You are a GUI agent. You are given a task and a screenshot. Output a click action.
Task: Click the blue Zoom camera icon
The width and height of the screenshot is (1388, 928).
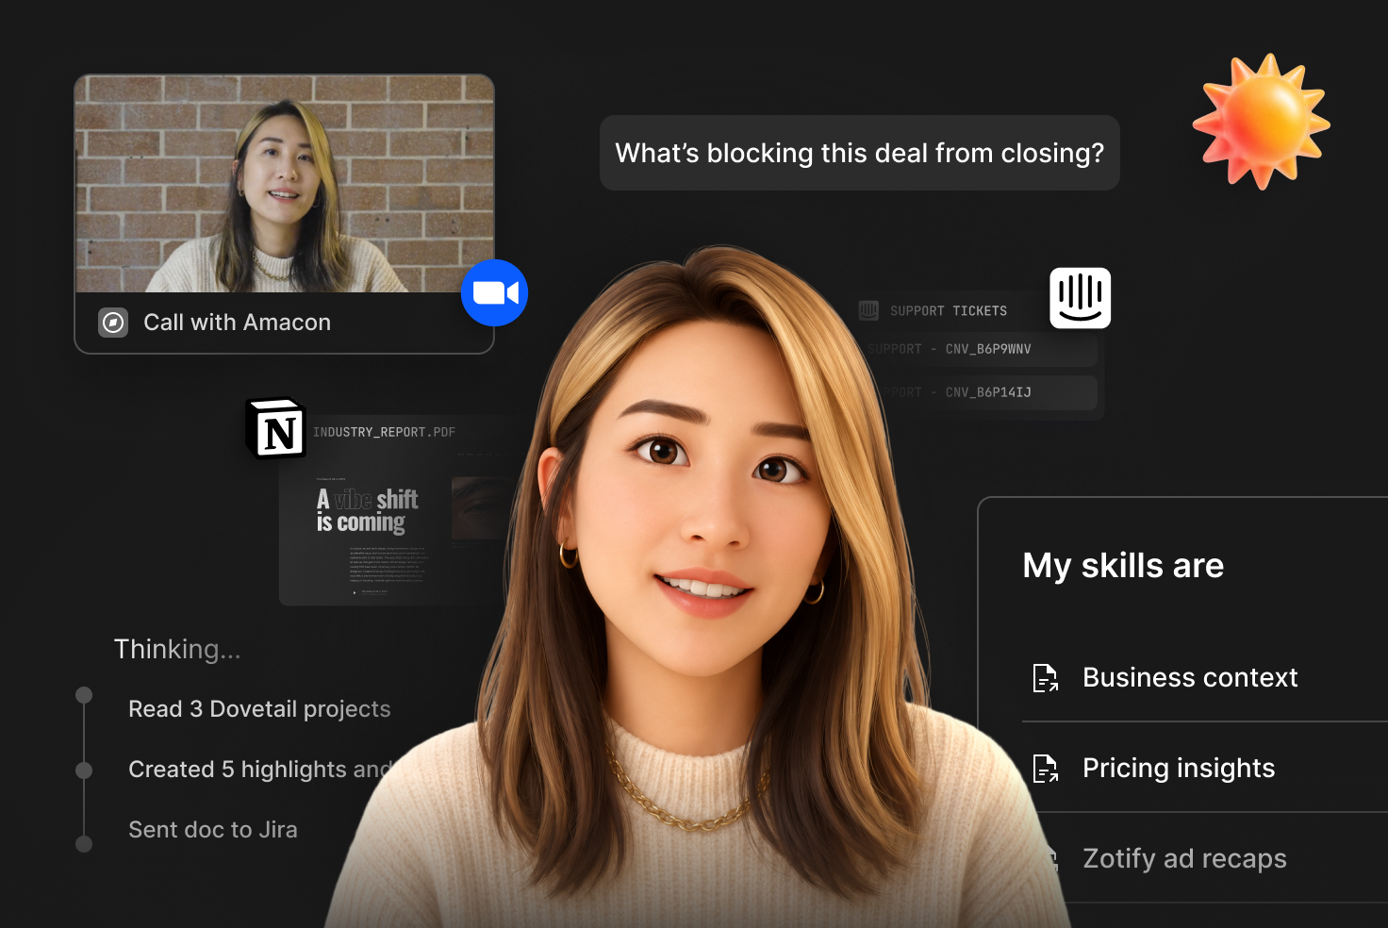coord(494,293)
